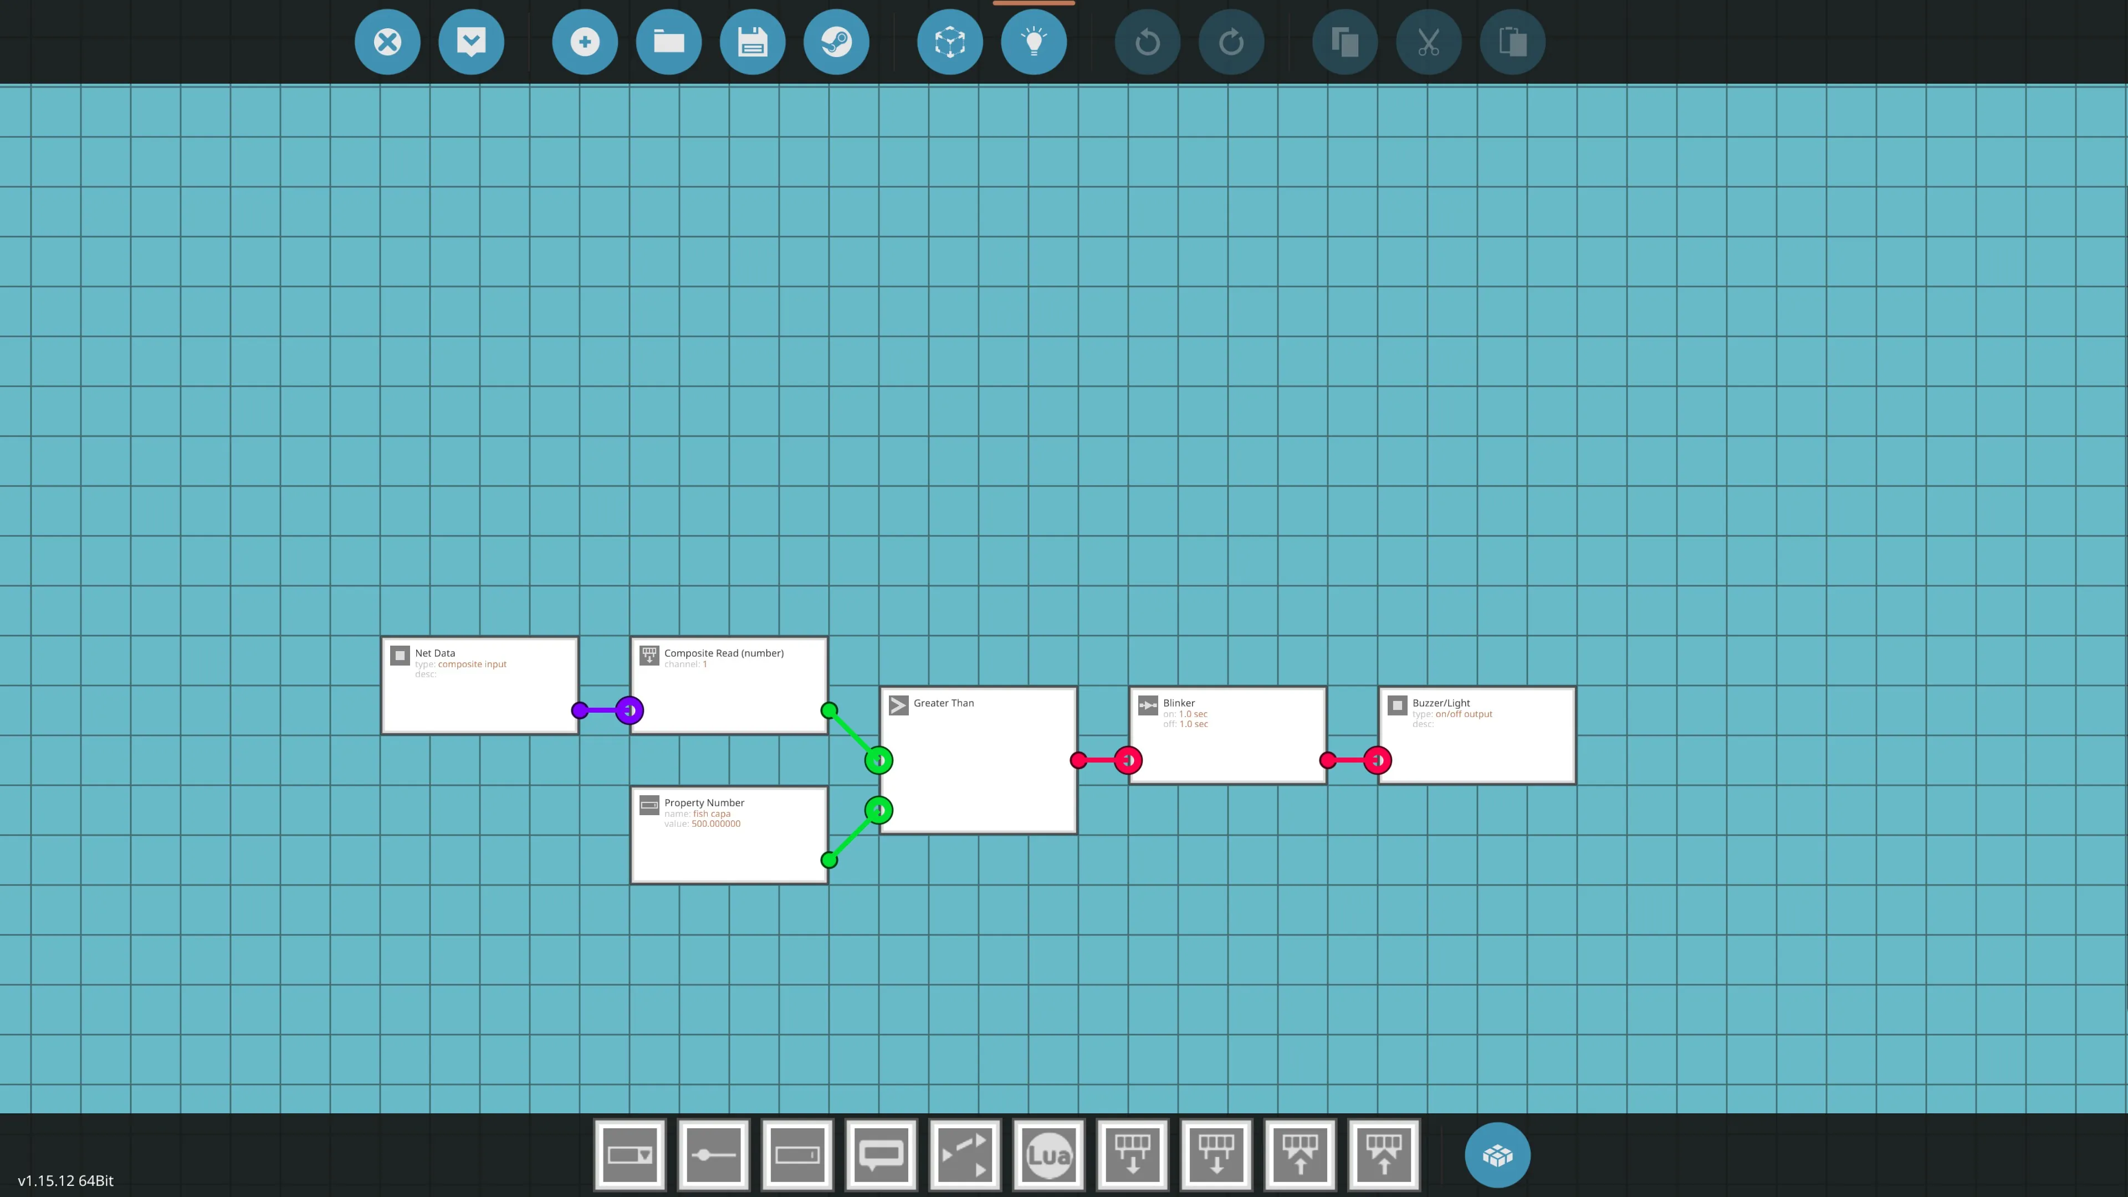Create a new microcontroller with plus icon
Image resolution: width=2128 pixels, height=1197 pixels.
coord(585,42)
